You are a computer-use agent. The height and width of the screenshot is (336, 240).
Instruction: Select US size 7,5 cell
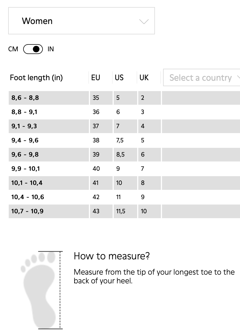(120, 140)
